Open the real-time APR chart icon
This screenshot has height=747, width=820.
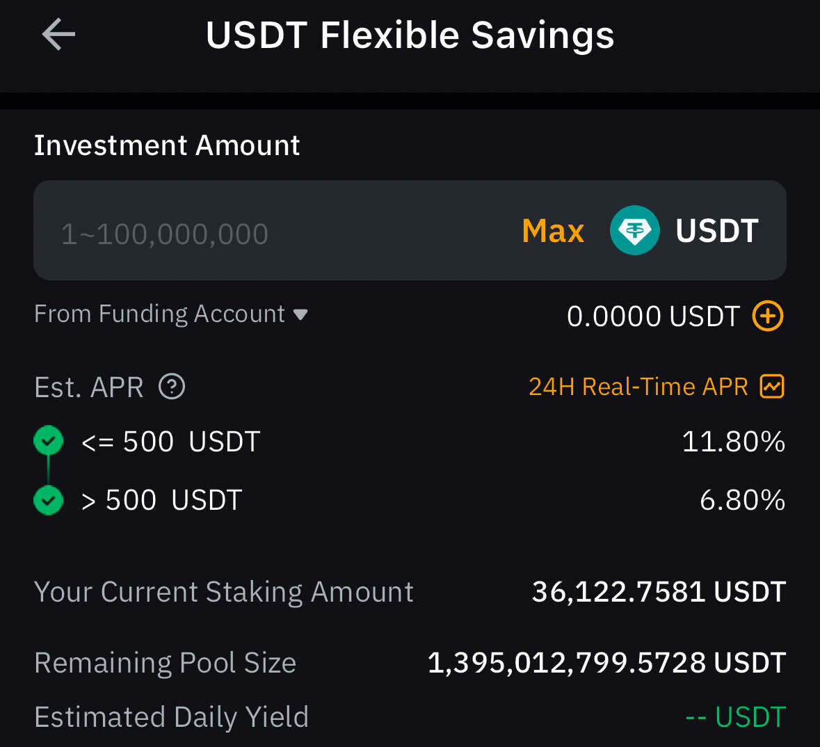[x=772, y=386]
